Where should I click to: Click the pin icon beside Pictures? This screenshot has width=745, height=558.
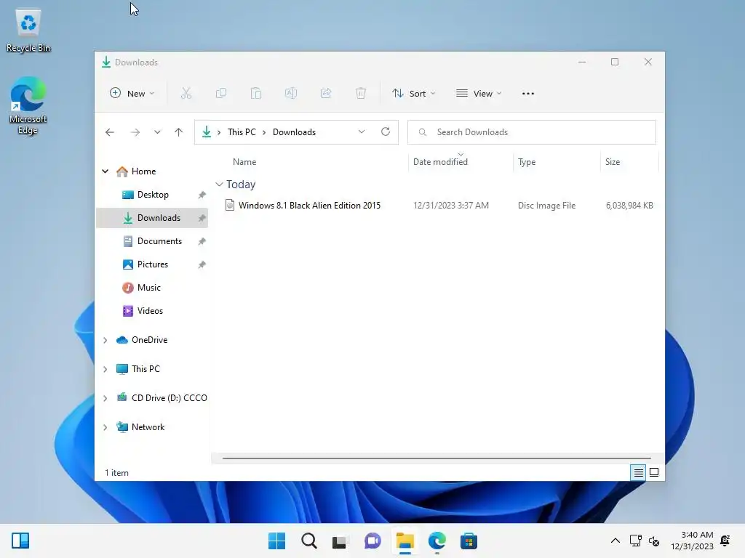pos(202,264)
